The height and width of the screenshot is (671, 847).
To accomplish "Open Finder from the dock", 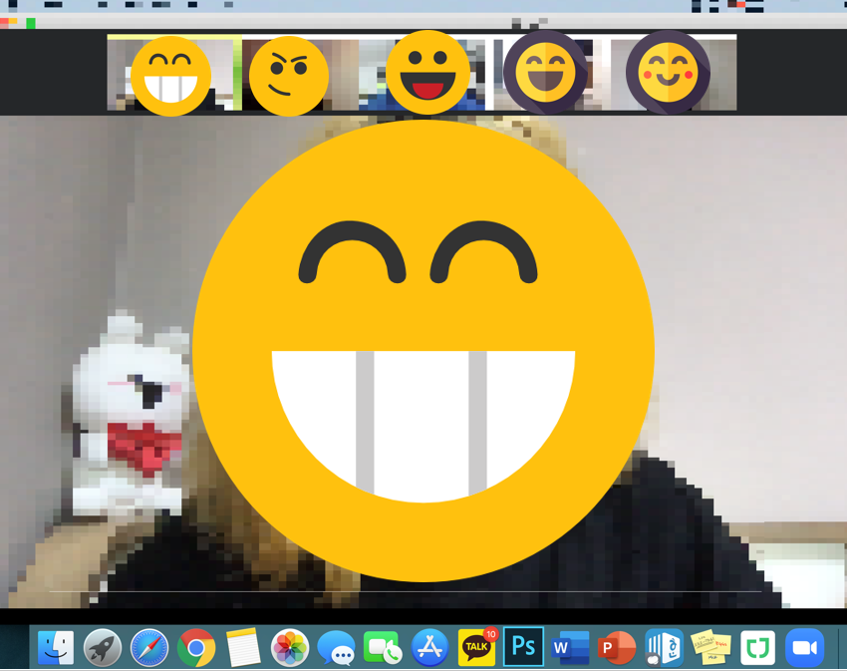I will [56, 648].
